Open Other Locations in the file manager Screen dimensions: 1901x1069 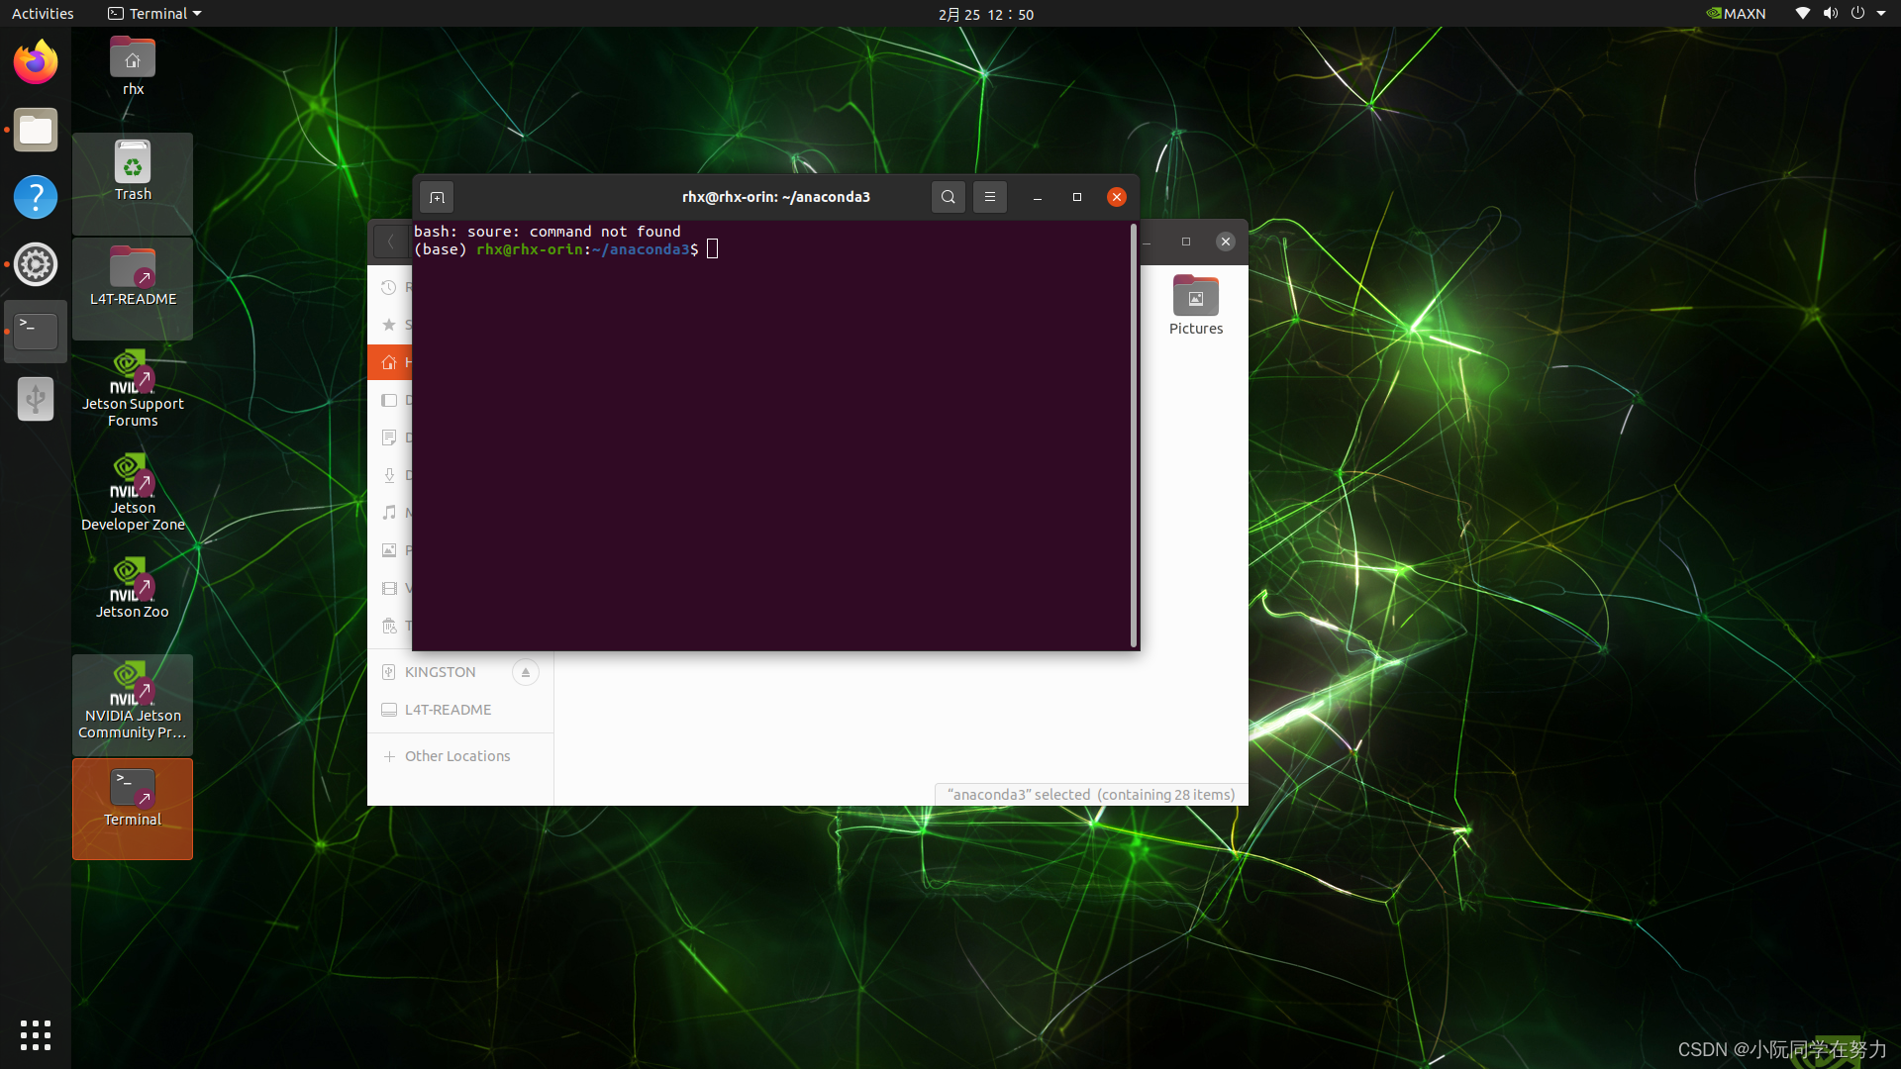coord(456,756)
